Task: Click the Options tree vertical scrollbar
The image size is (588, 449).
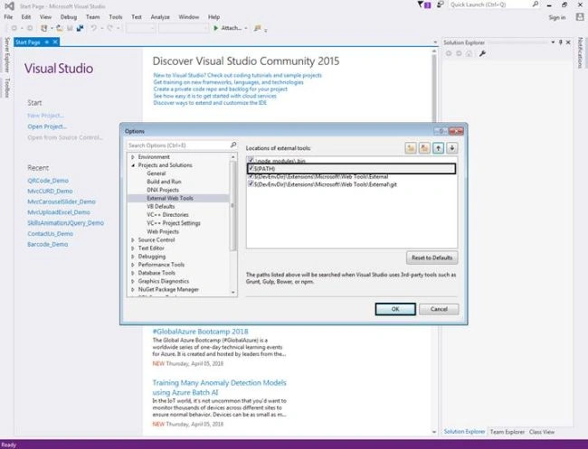Action: click(232, 224)
